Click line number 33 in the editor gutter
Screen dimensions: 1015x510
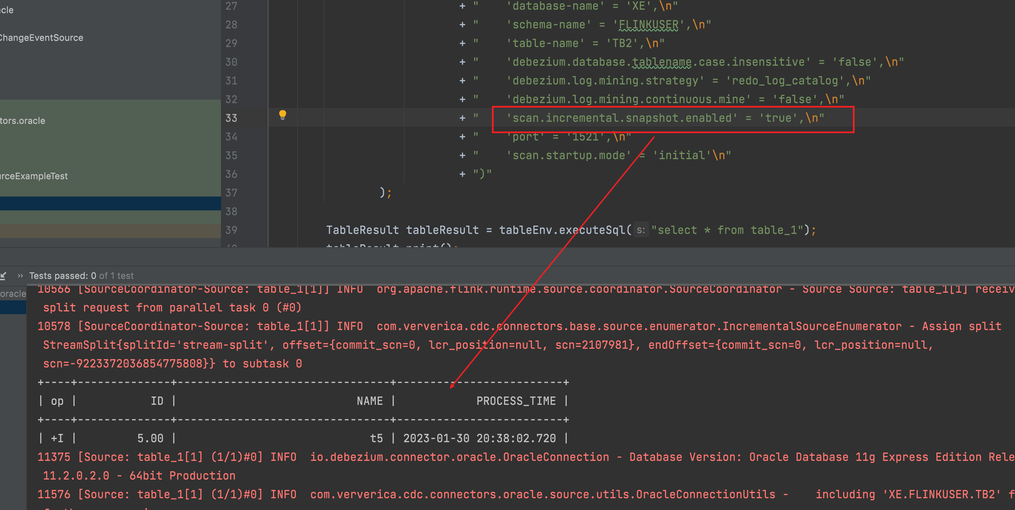tap(231, 118)
